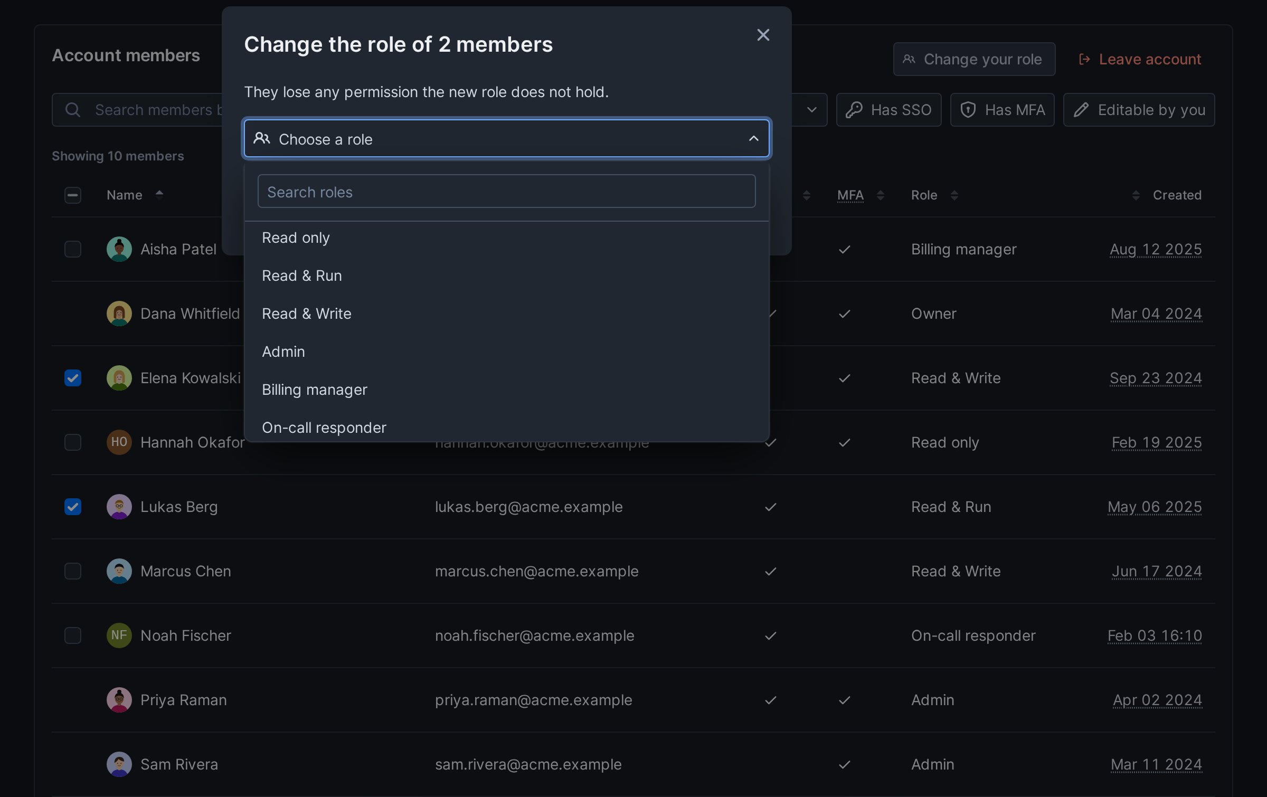Click Sam Rivera's avatar

tap(119, 764)
